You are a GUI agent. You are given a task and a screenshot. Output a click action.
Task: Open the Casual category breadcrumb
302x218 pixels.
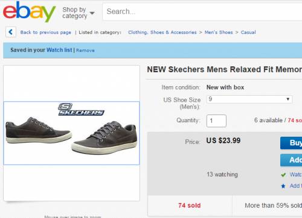coord(248,32)
